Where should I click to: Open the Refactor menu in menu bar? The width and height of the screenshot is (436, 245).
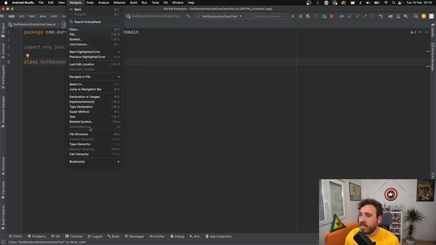point(119,3)
